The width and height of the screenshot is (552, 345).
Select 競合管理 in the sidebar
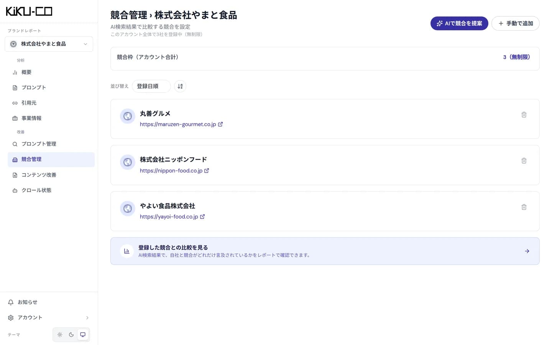pyautogui.click(x=51, y=159)
